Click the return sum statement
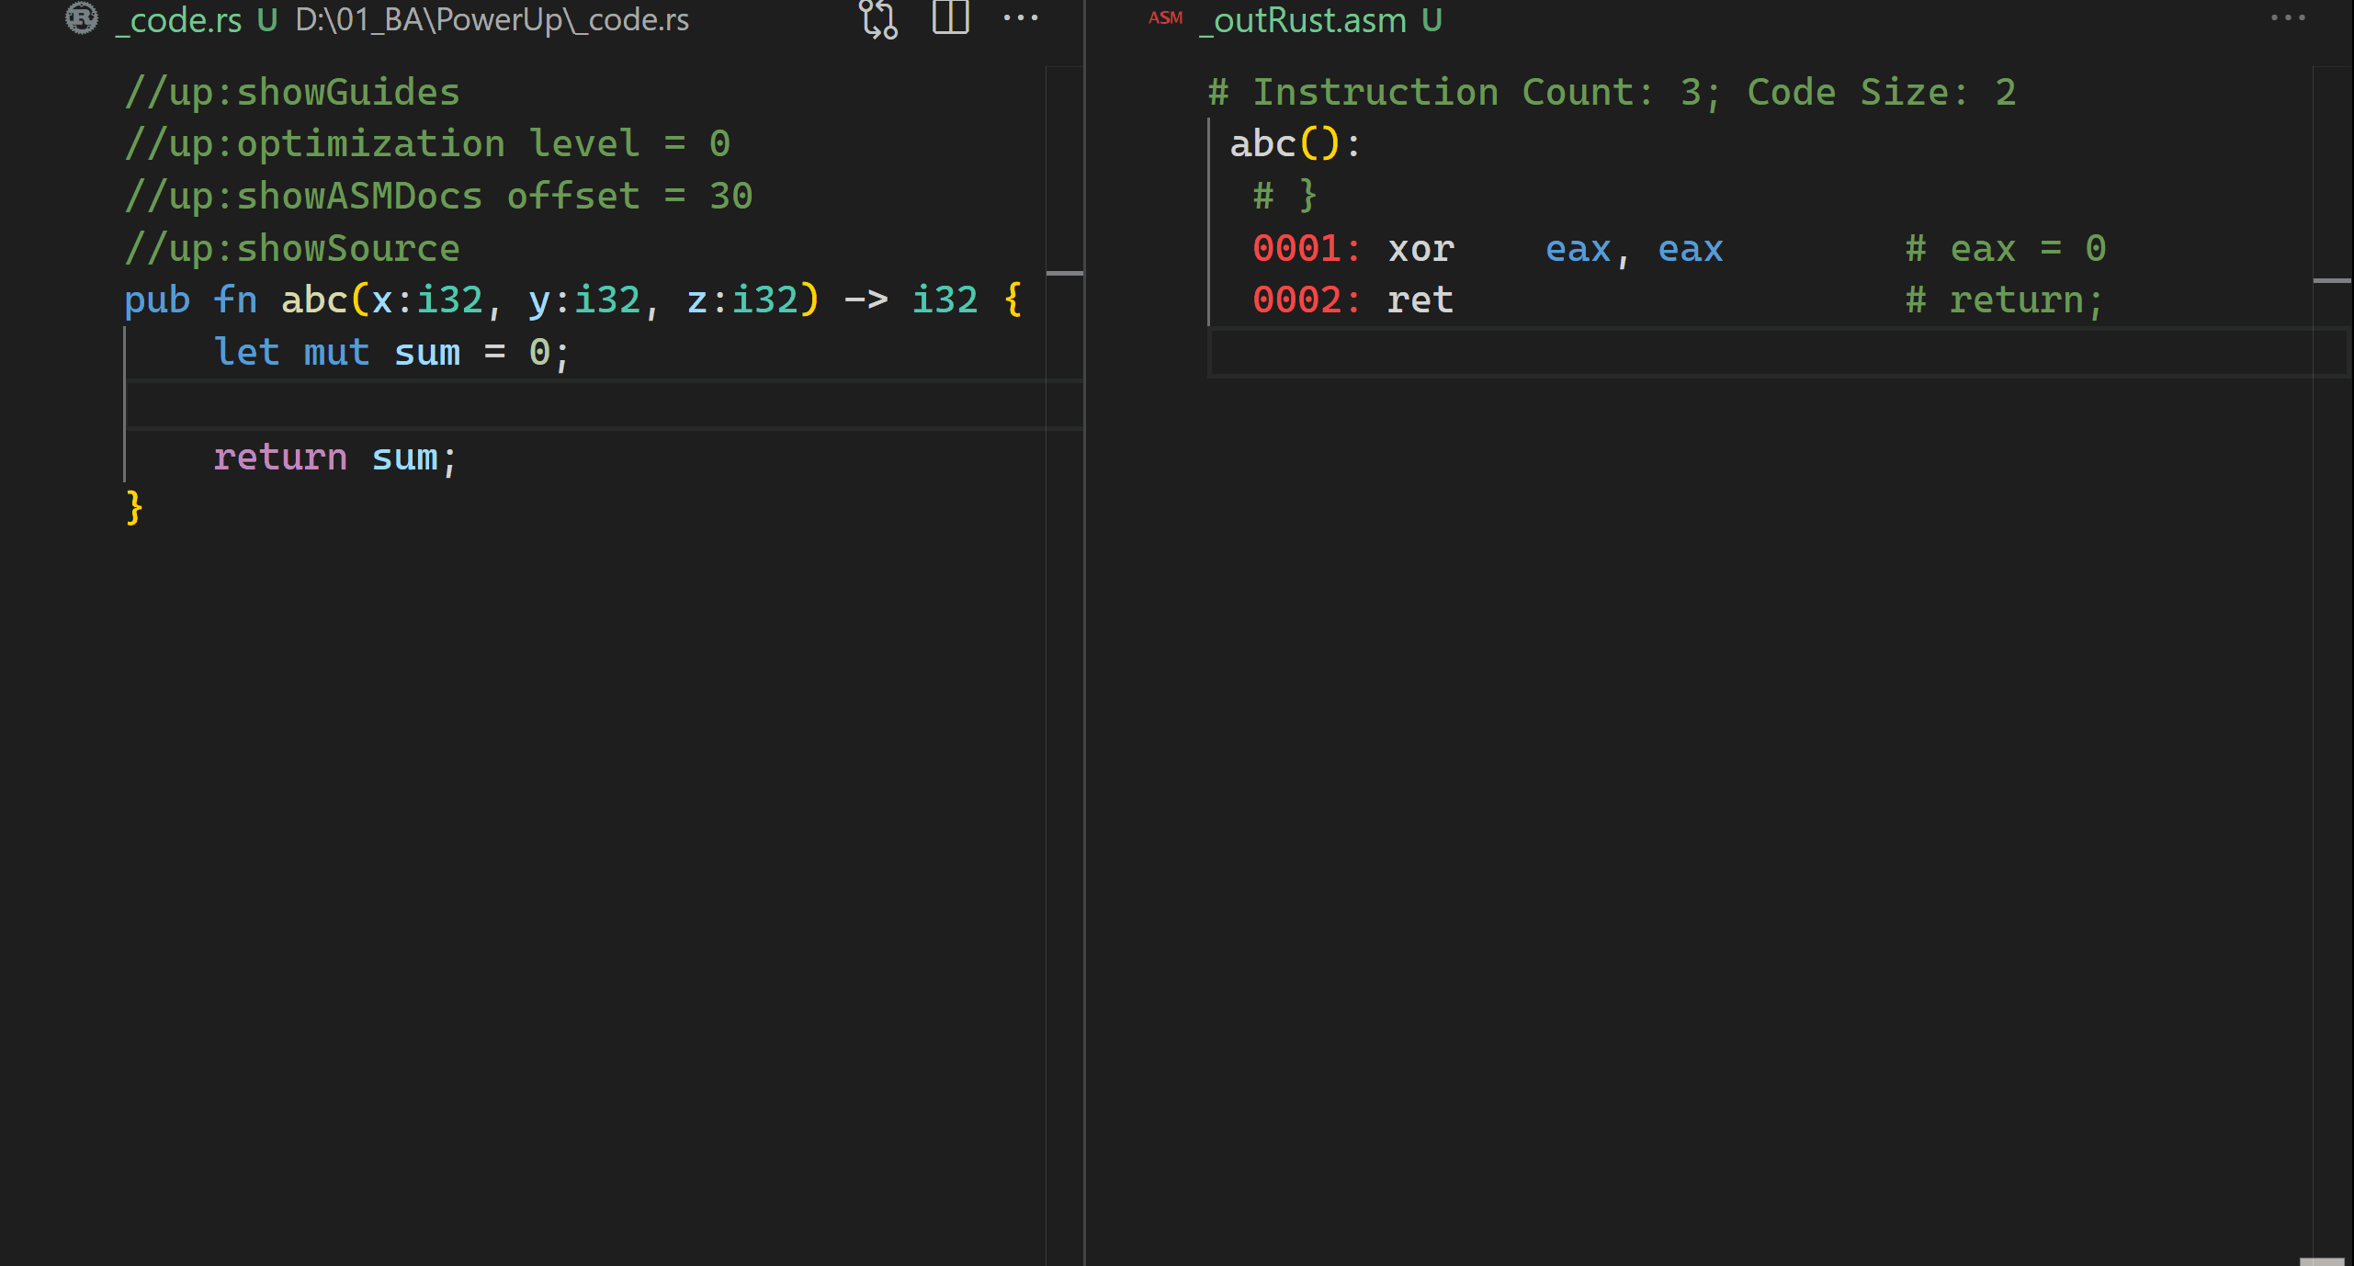Image resolution: width=2354 pixels, height=1266 pixels. pyautogui.click(x=335, y=456)
